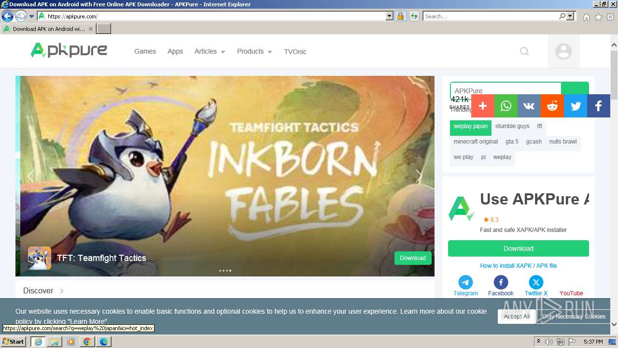
Task: Refresh the page via refresh icon
Action: 414,16
